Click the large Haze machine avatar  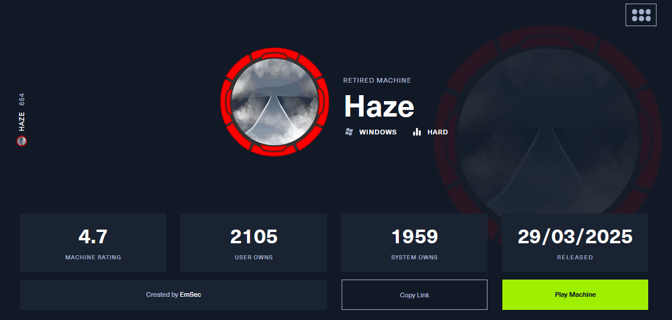coord(274,102)
